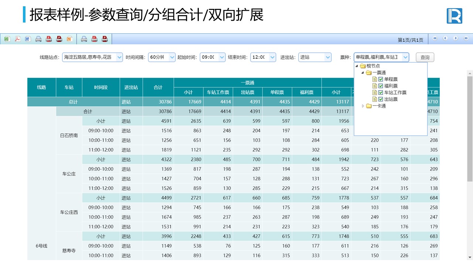The height and width of the screenshot is (266, 473).
Task: Open the 结束时间 dropdown showing 12:00
Action: click(272, 57)
